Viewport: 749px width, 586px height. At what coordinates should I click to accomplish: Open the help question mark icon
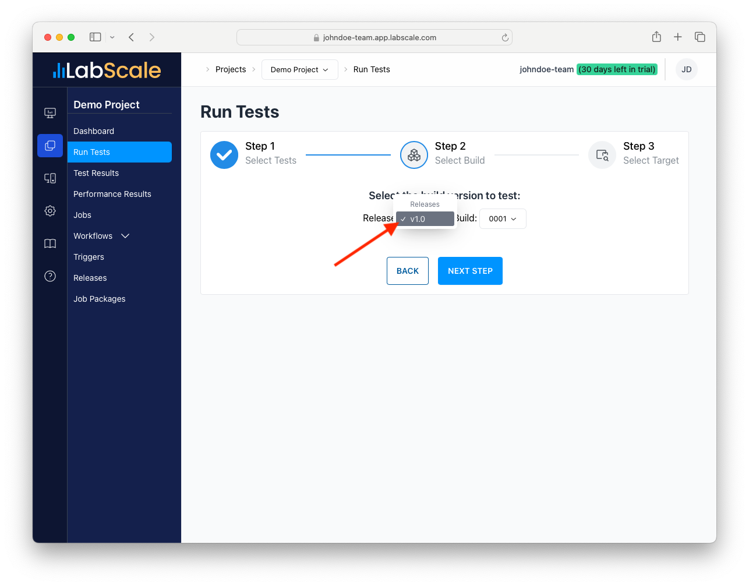pos(50,276)
